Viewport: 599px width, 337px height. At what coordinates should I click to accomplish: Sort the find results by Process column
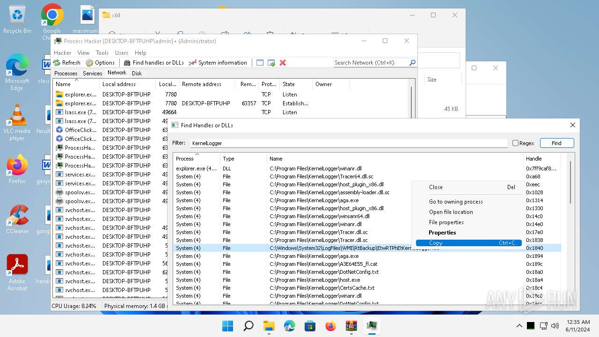[x=197, y=159]
